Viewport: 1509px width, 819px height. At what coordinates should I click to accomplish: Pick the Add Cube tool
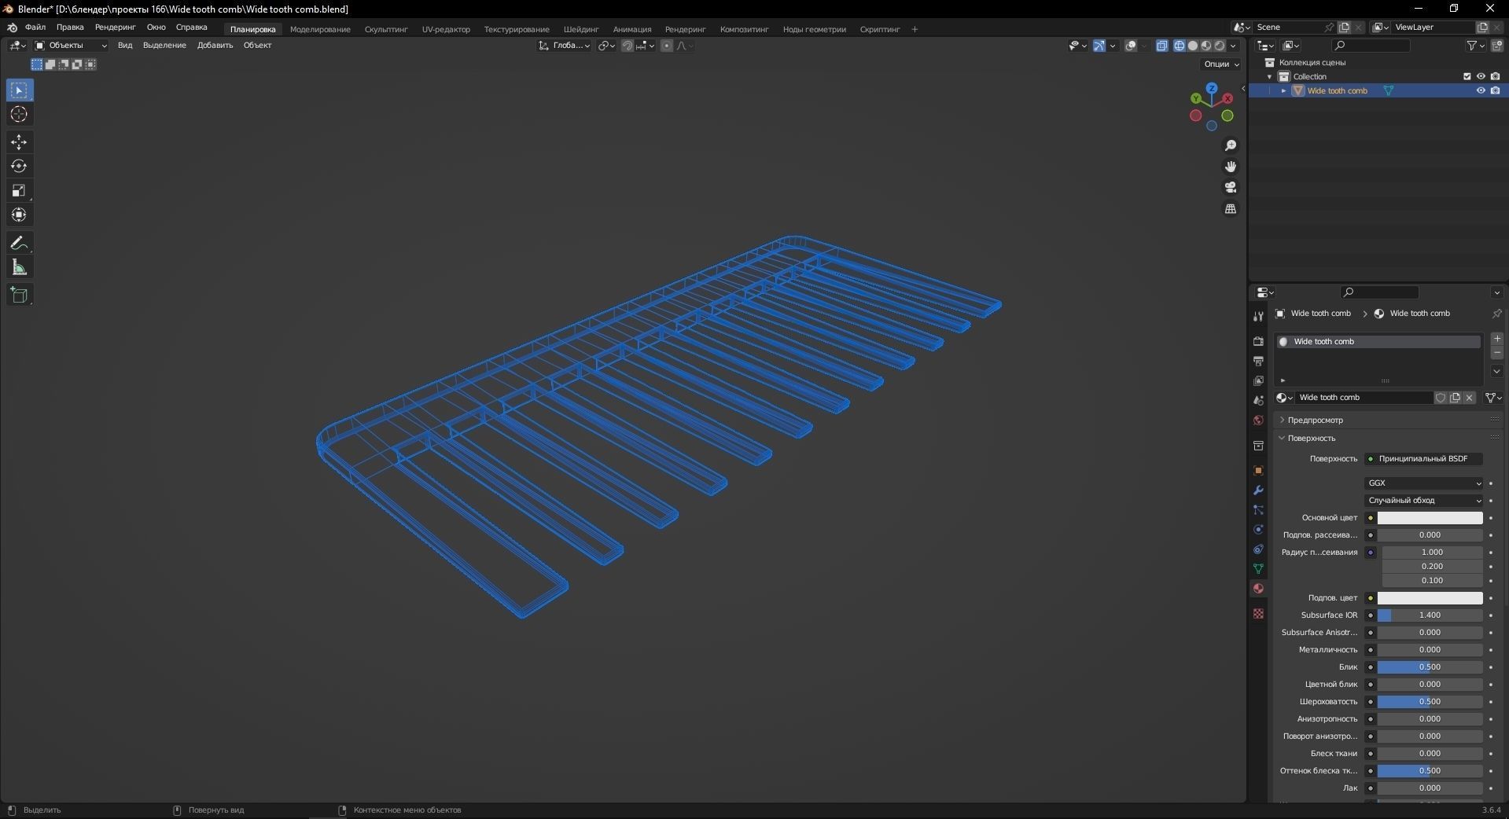20,296
